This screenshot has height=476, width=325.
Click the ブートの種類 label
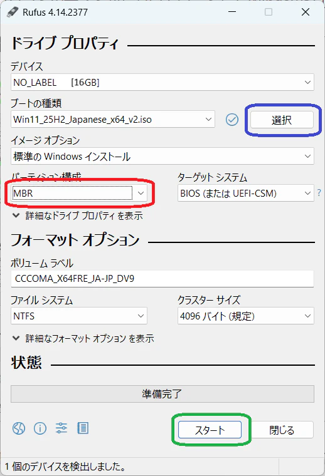(36, 103)
